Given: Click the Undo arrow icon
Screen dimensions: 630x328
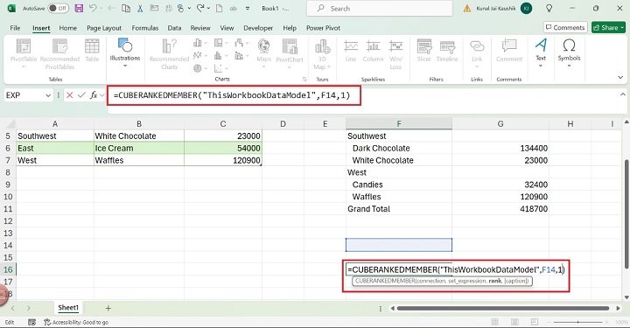Looking at the screenshot, I should pyautogui.click(x=93, y=8).
